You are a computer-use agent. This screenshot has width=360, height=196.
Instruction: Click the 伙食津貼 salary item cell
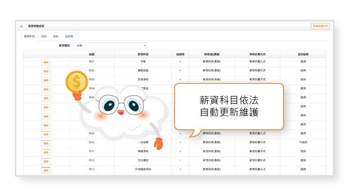coord(143,79)
